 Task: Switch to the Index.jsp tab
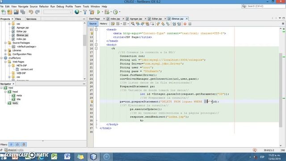[x=115, y=19]
